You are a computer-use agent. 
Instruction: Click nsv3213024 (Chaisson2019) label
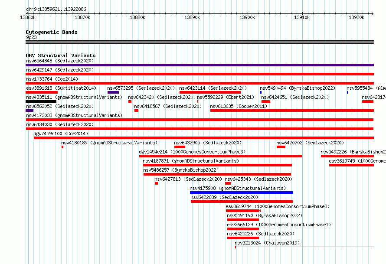pyautogui.click(x=267, y=243)
